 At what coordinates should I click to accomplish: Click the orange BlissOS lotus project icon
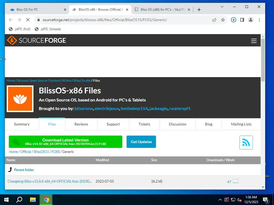point(20,99)
